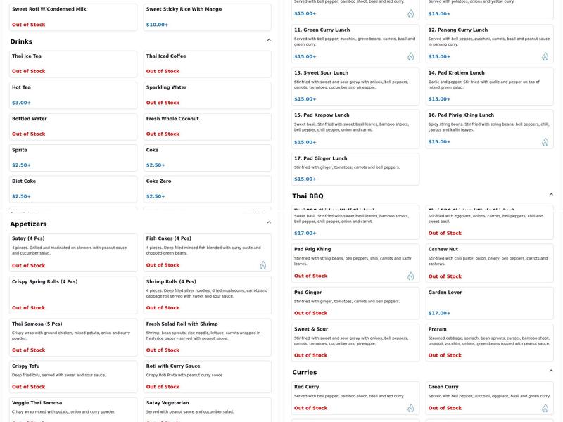Click the spicy flame icon on Green Curry Lunch
This screenshot has width=563, height=422.
click(x=410, y=56)
